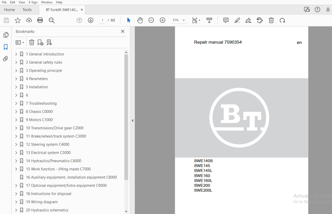Click the upload to cloud icon
Screen dimensions: 332x214
tap(29, 20)
